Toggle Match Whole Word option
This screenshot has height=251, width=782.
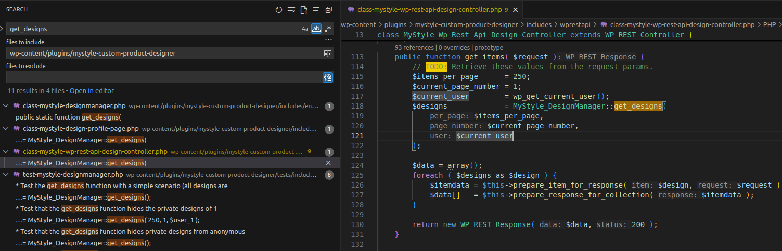coord(316,29)
